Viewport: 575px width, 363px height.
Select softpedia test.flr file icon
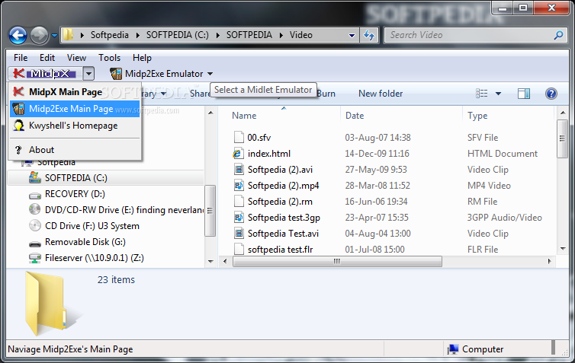tap(239, 249)
